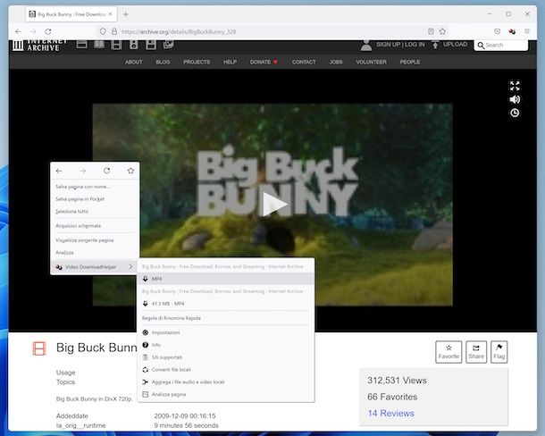Download the 41.3 MB - MP4 entry
The width and height of the screenshot is (545, 436).
(226, 304)
